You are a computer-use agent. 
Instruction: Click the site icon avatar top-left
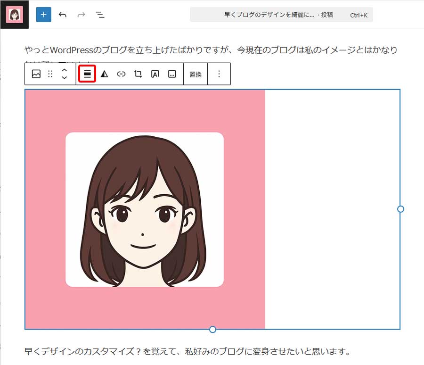coord(15,15)
